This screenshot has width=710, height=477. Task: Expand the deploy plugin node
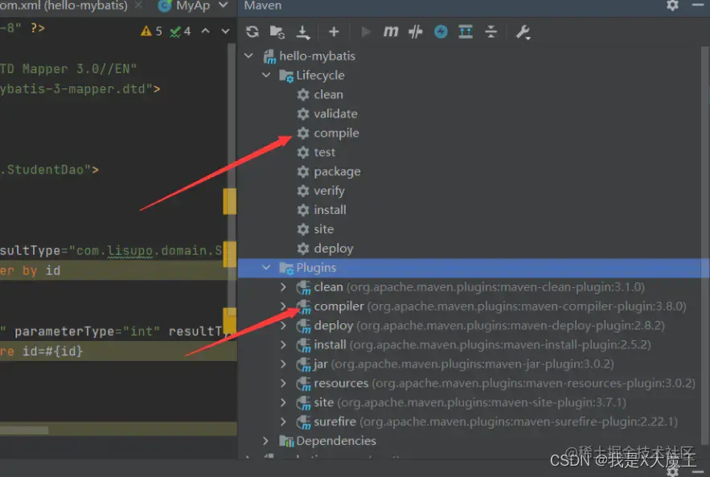click(283, 325)
